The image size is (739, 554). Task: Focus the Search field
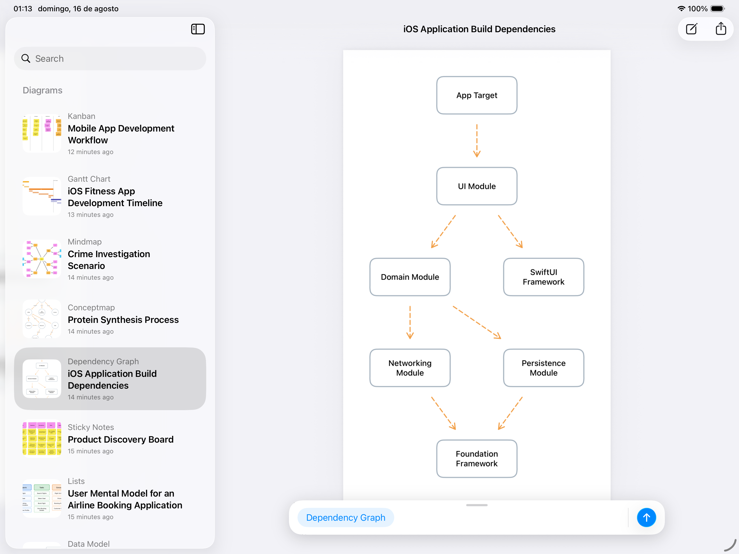tap(110, 59)
